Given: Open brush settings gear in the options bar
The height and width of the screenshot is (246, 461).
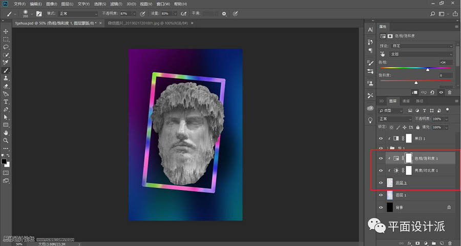Looking at the screenshot, I should pos(224,14).
